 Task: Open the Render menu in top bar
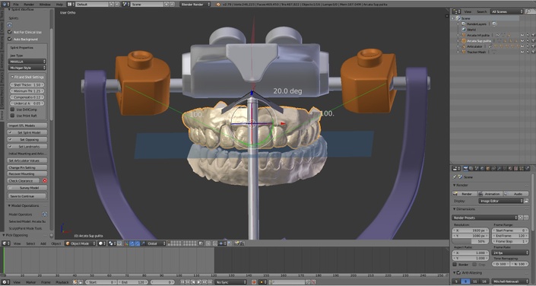pos(29,4)
